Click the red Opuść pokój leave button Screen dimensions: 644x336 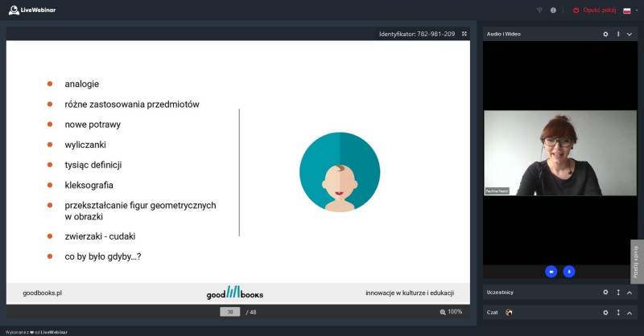click(x=593, y=10)
